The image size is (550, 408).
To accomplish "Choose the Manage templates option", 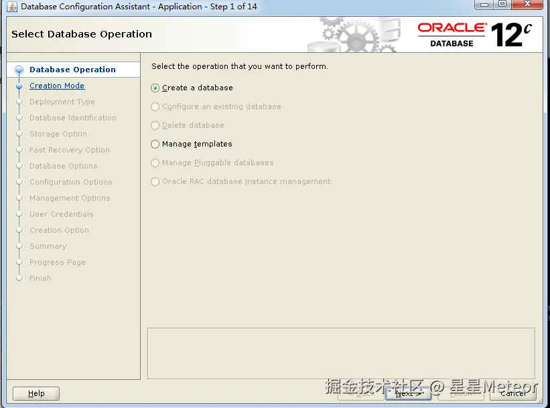I will pyautogui.click(x=155, y=144).
